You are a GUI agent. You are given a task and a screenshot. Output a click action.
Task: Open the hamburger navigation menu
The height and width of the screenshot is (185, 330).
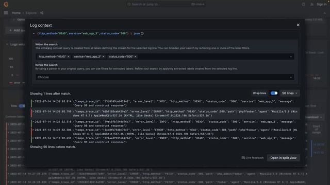click(x=6, y=13)
